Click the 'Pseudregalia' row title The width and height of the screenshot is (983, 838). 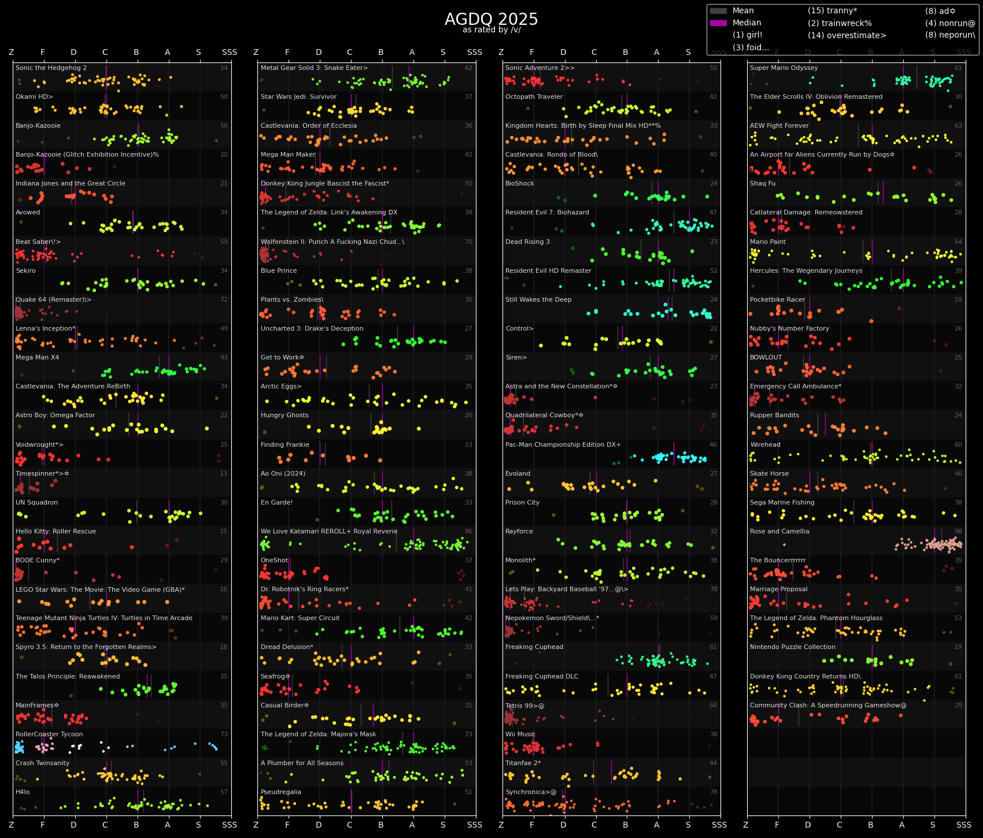coord(281,792)
